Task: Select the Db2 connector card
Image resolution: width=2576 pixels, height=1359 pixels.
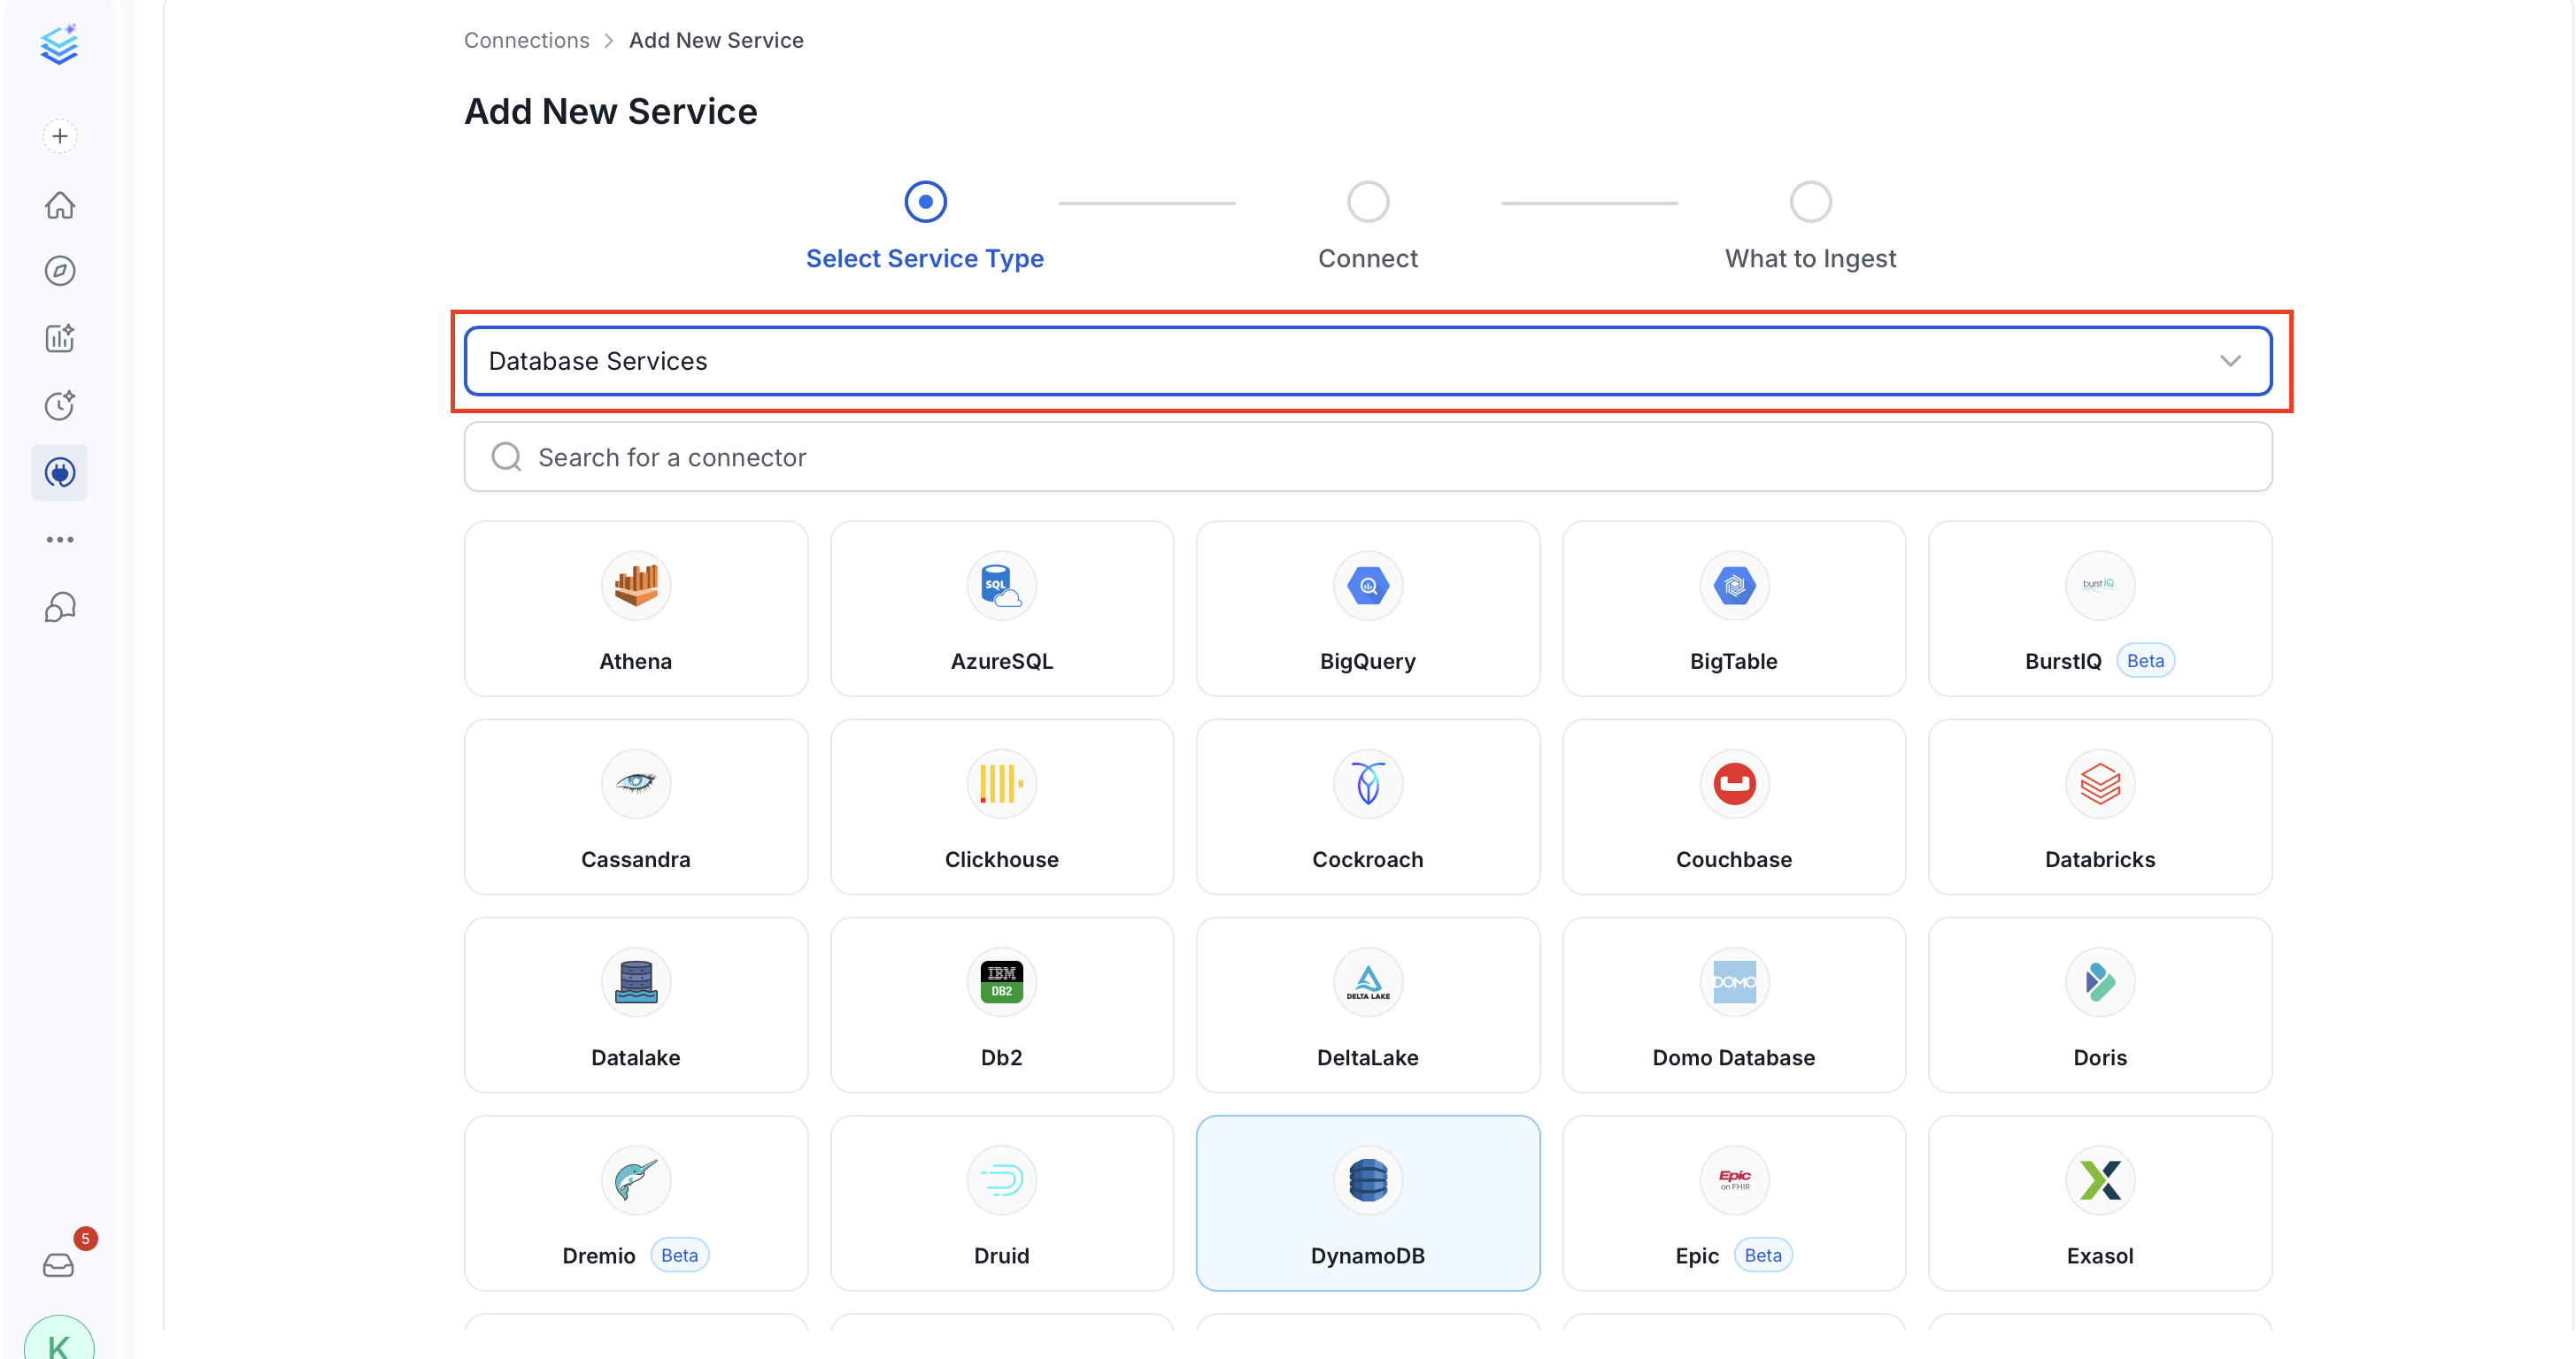Action: (1002, 1005)
